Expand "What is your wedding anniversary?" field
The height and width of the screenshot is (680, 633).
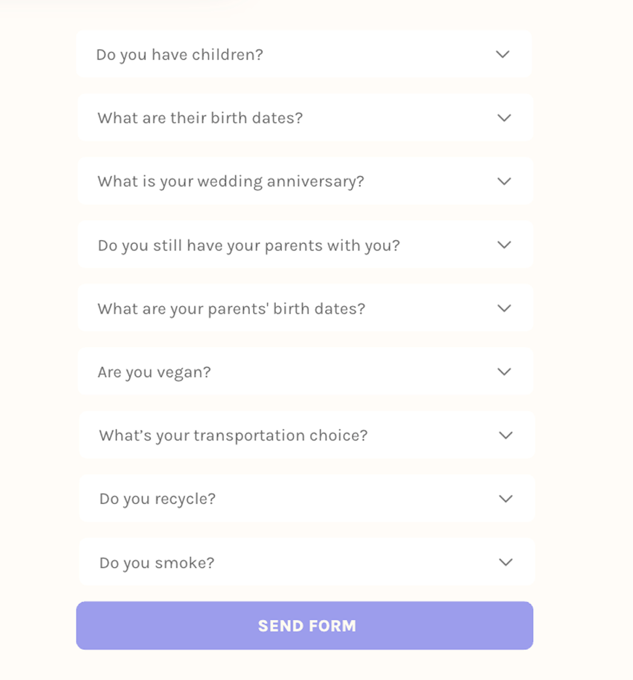[305, 181]
